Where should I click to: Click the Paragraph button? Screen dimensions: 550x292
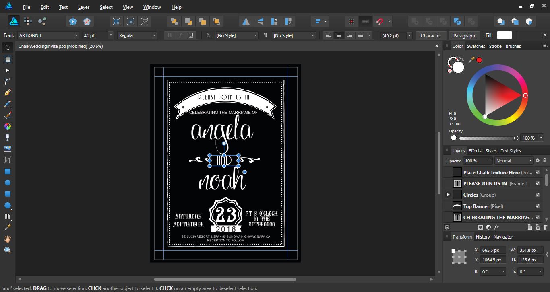[464, 35]
